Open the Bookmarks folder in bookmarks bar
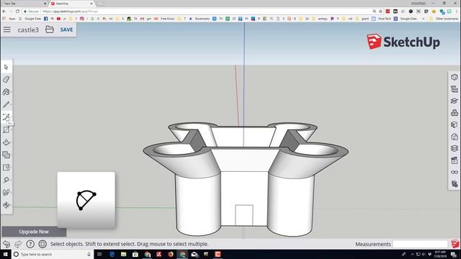This screenshot has height=259, width=461. coord(200,19)
